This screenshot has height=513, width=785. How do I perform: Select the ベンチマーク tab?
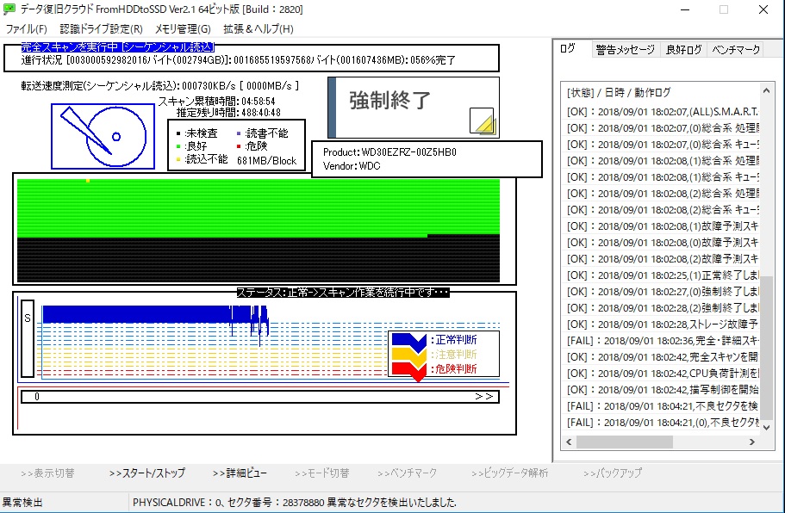[x=735, y=50]
